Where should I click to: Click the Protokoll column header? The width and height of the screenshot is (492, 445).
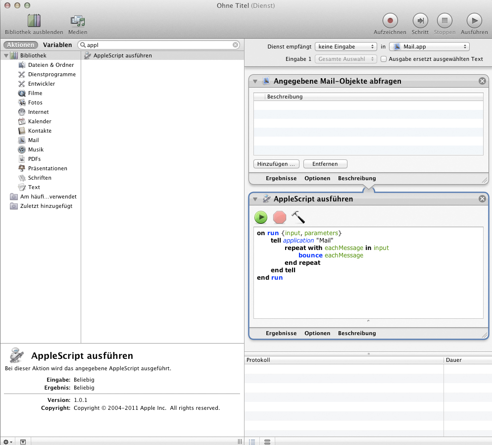(344, 360)
